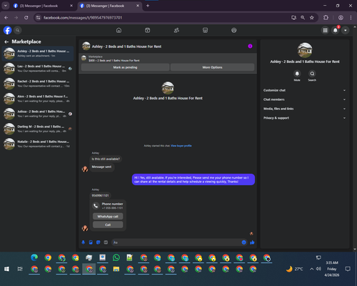357x286 pixels.
Task: Click More Options button
Action: [x=212, y=67]
